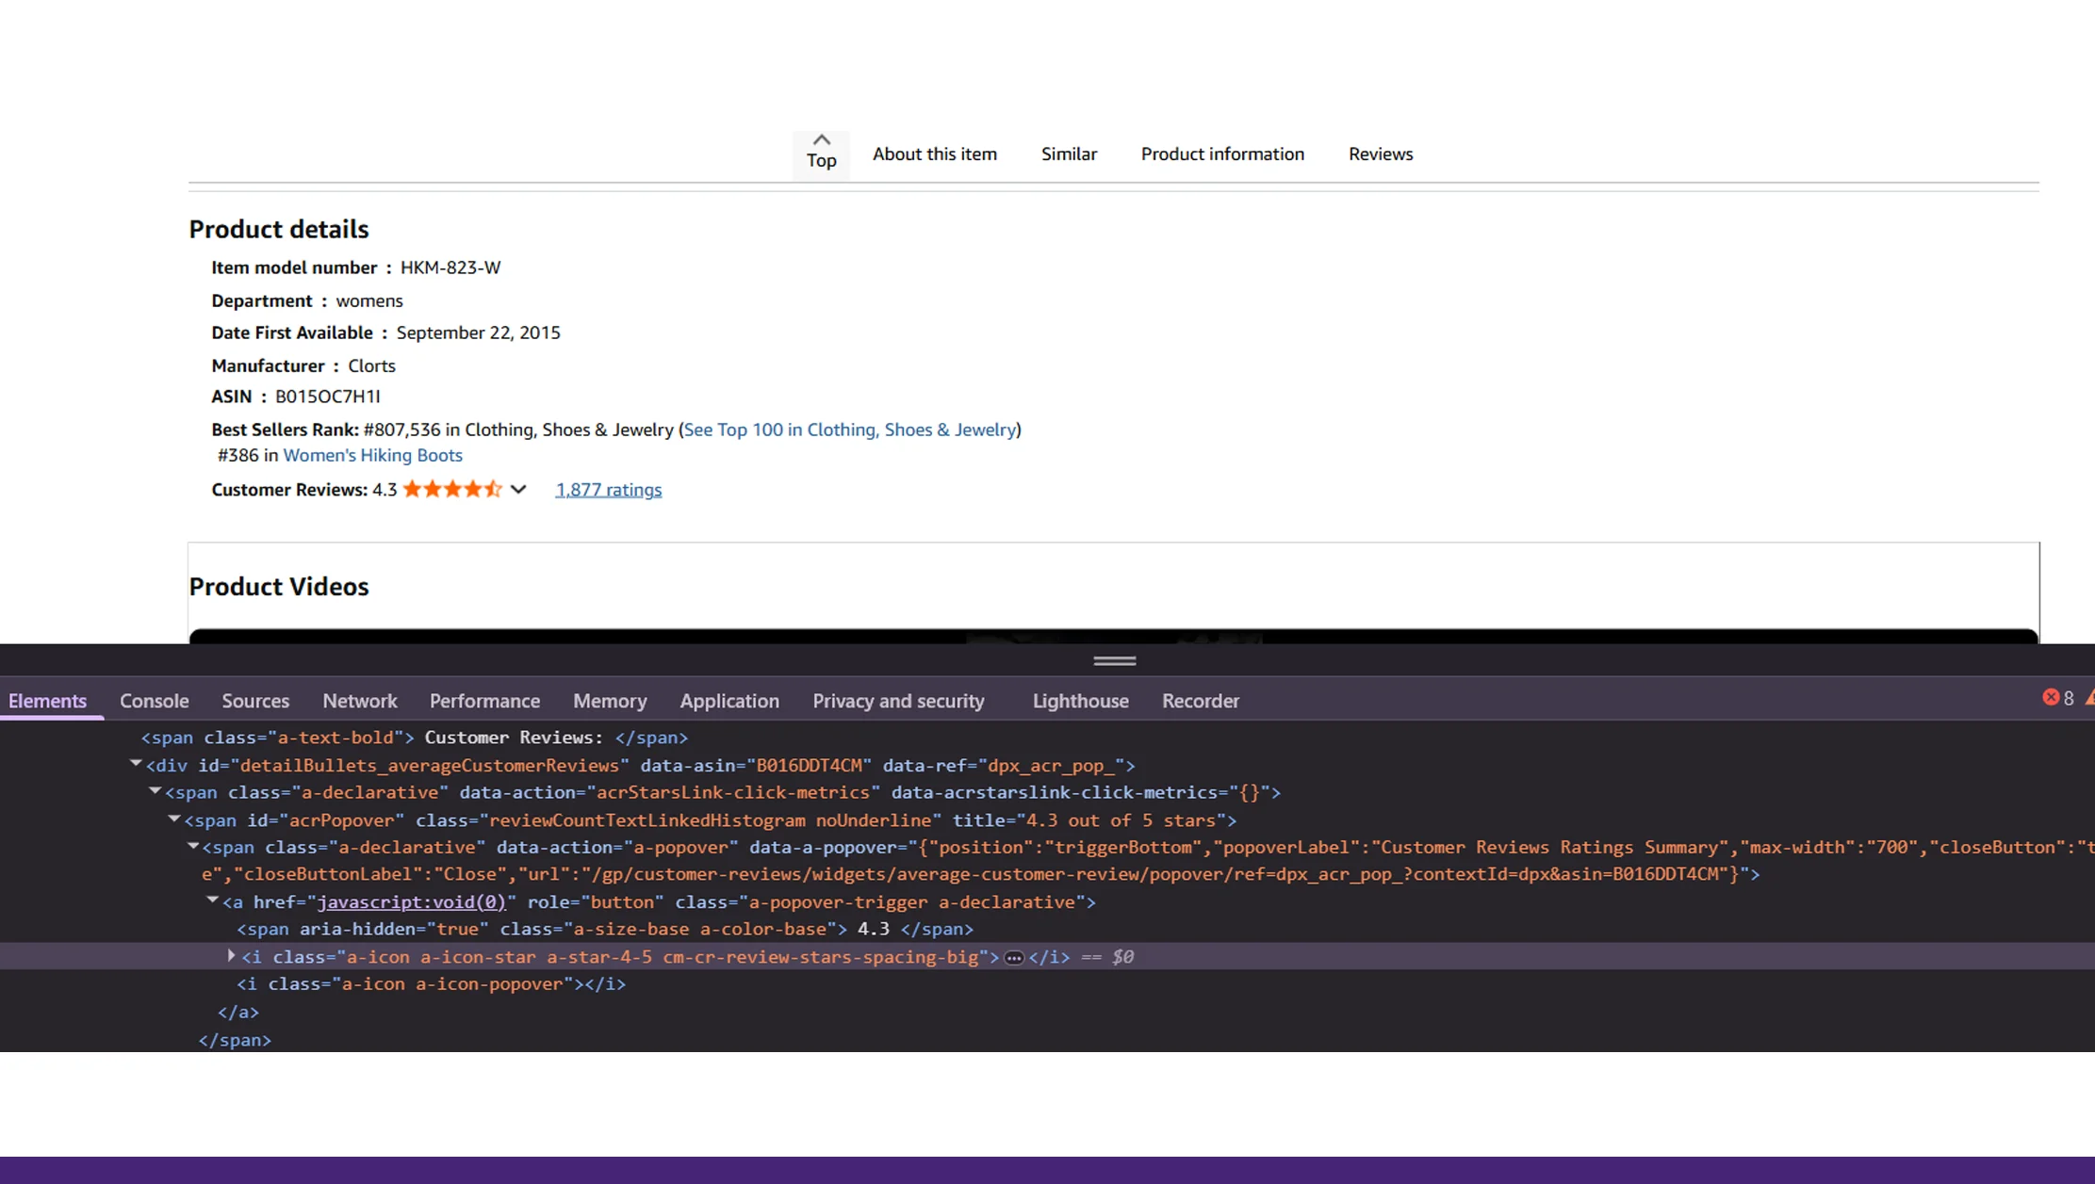Click the scroll-to-top chevron above "Top"
The height and width of the screenshot is (1184, 2095).
(x=821, y=138)
